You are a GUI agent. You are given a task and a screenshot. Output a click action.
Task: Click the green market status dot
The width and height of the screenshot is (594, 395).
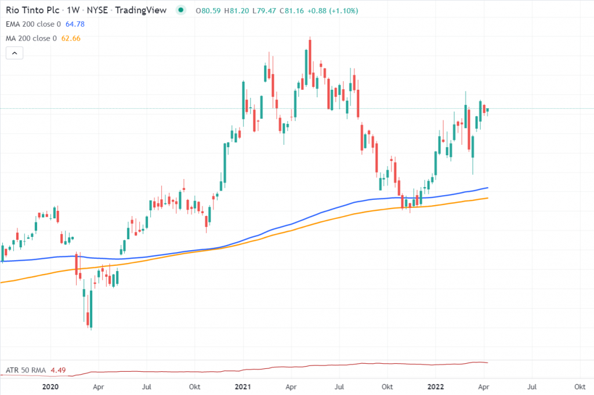[x=183, y=10]
